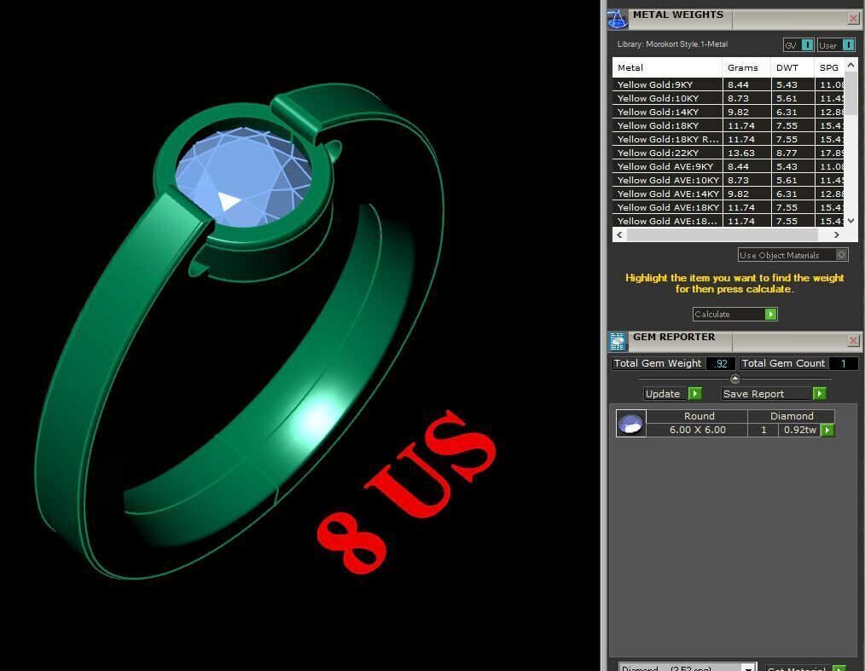Select the Yellow Gold AVE:18... row
The height and width of the screenshot is (671, 865).
coord(729,221)
